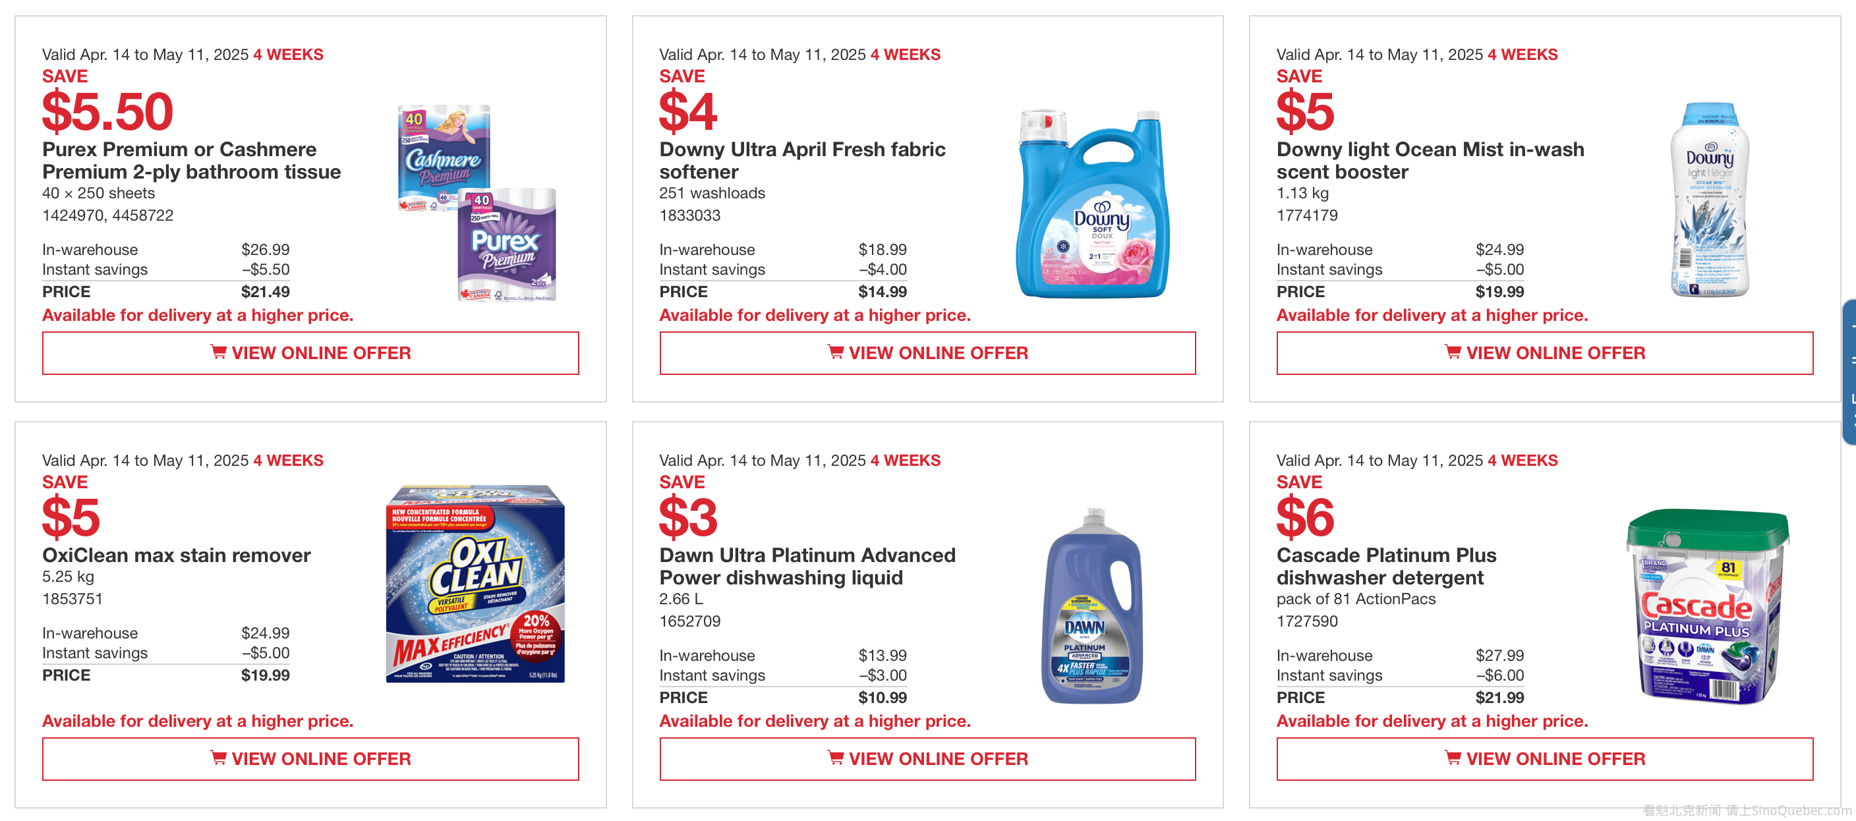Open the blue Downy softener bottle image
This screenshot has width=1856, height=821.
point(1092,204)
